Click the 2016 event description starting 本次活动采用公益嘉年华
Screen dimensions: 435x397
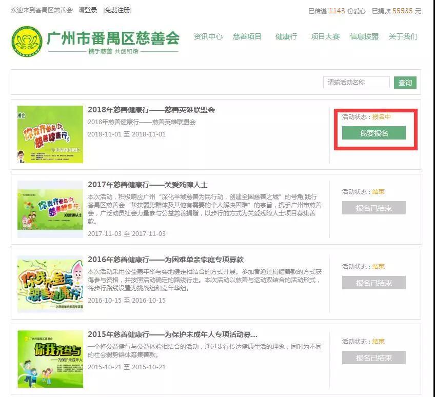(x=205, y=280)
